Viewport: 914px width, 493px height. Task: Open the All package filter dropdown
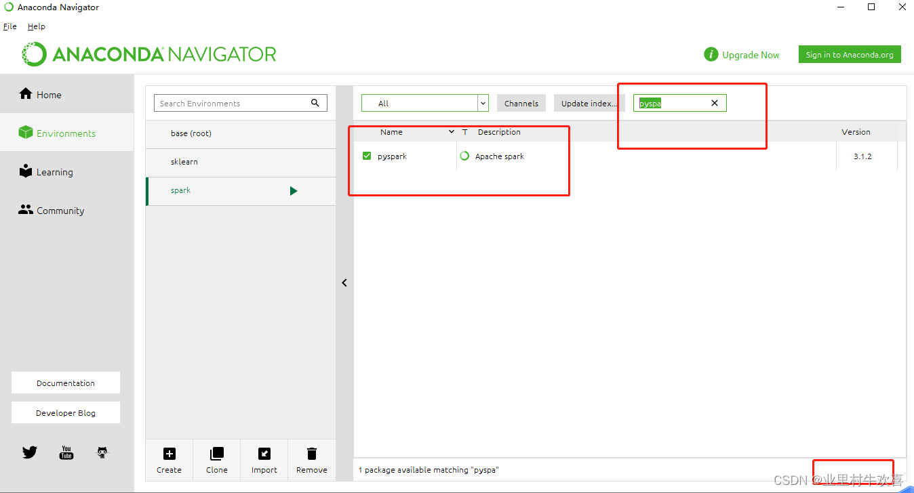point(425,103)
